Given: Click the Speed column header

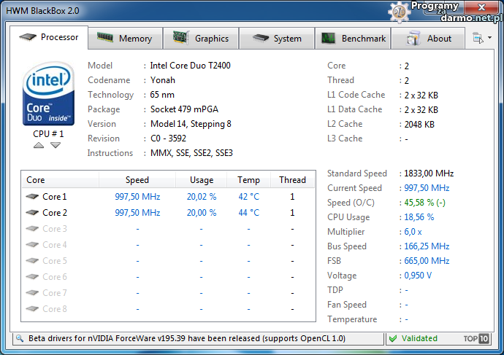Looking at the screenshot, I should (137, 180).
